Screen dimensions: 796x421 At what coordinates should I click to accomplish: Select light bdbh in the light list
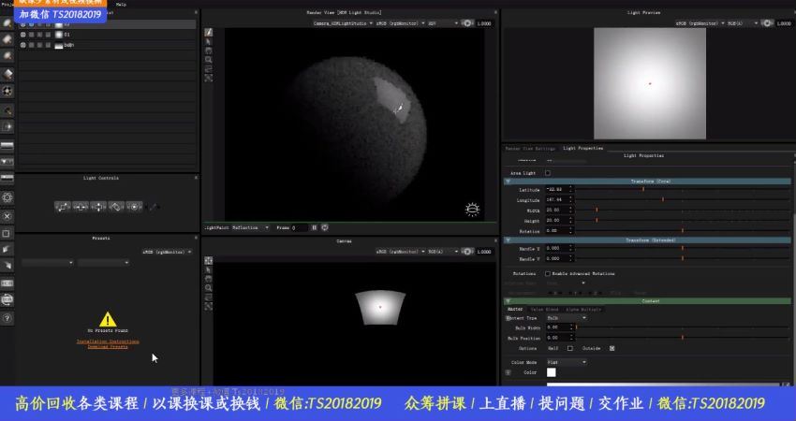107,45
